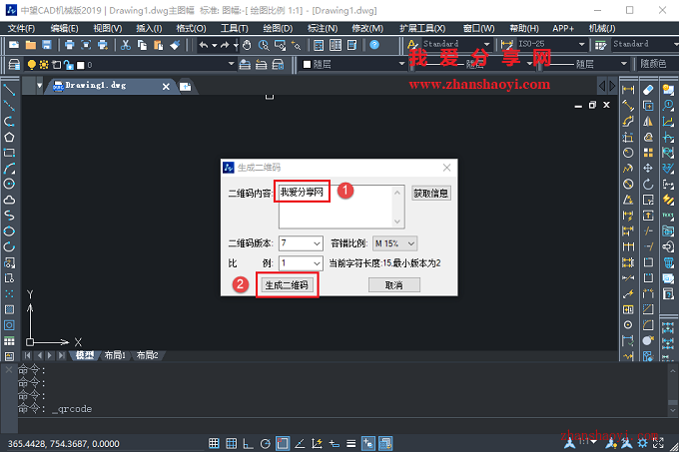
Task: Select the Circle tool in left toolbar
Action: (9, 184)
